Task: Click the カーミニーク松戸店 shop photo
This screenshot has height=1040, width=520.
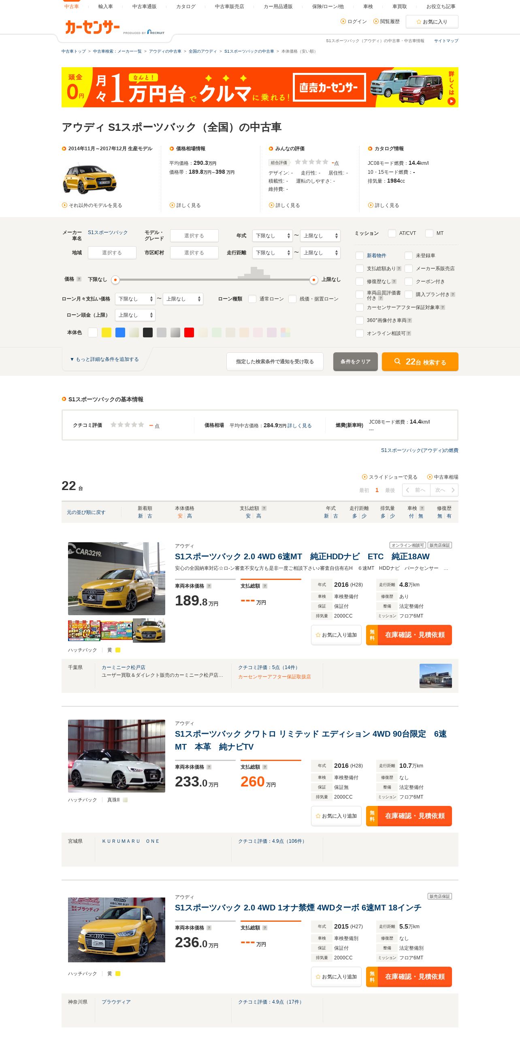Action: 436,676
